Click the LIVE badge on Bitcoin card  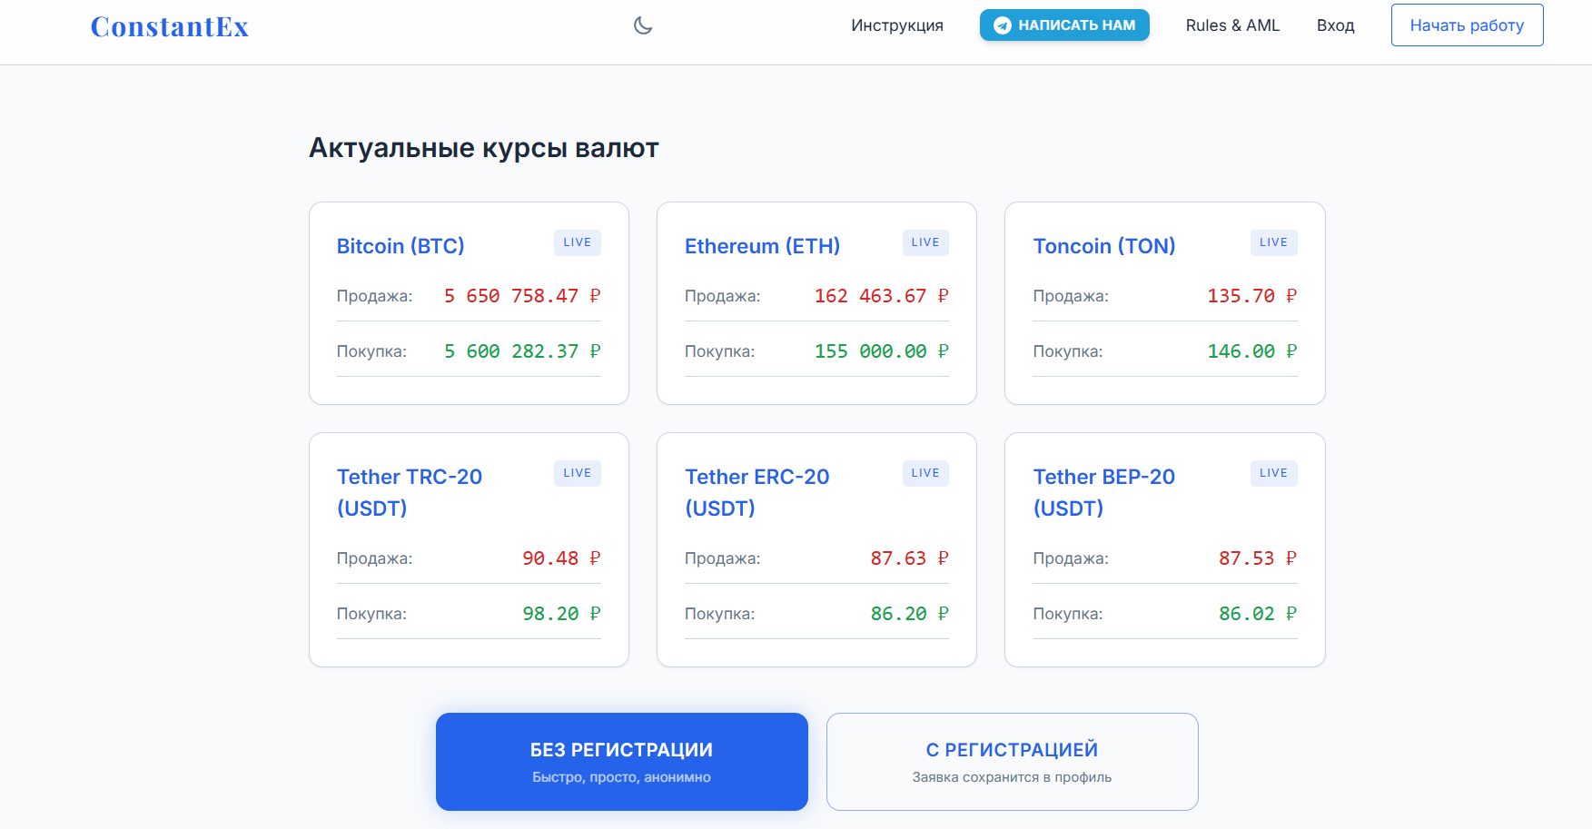[x=578, y=242]
